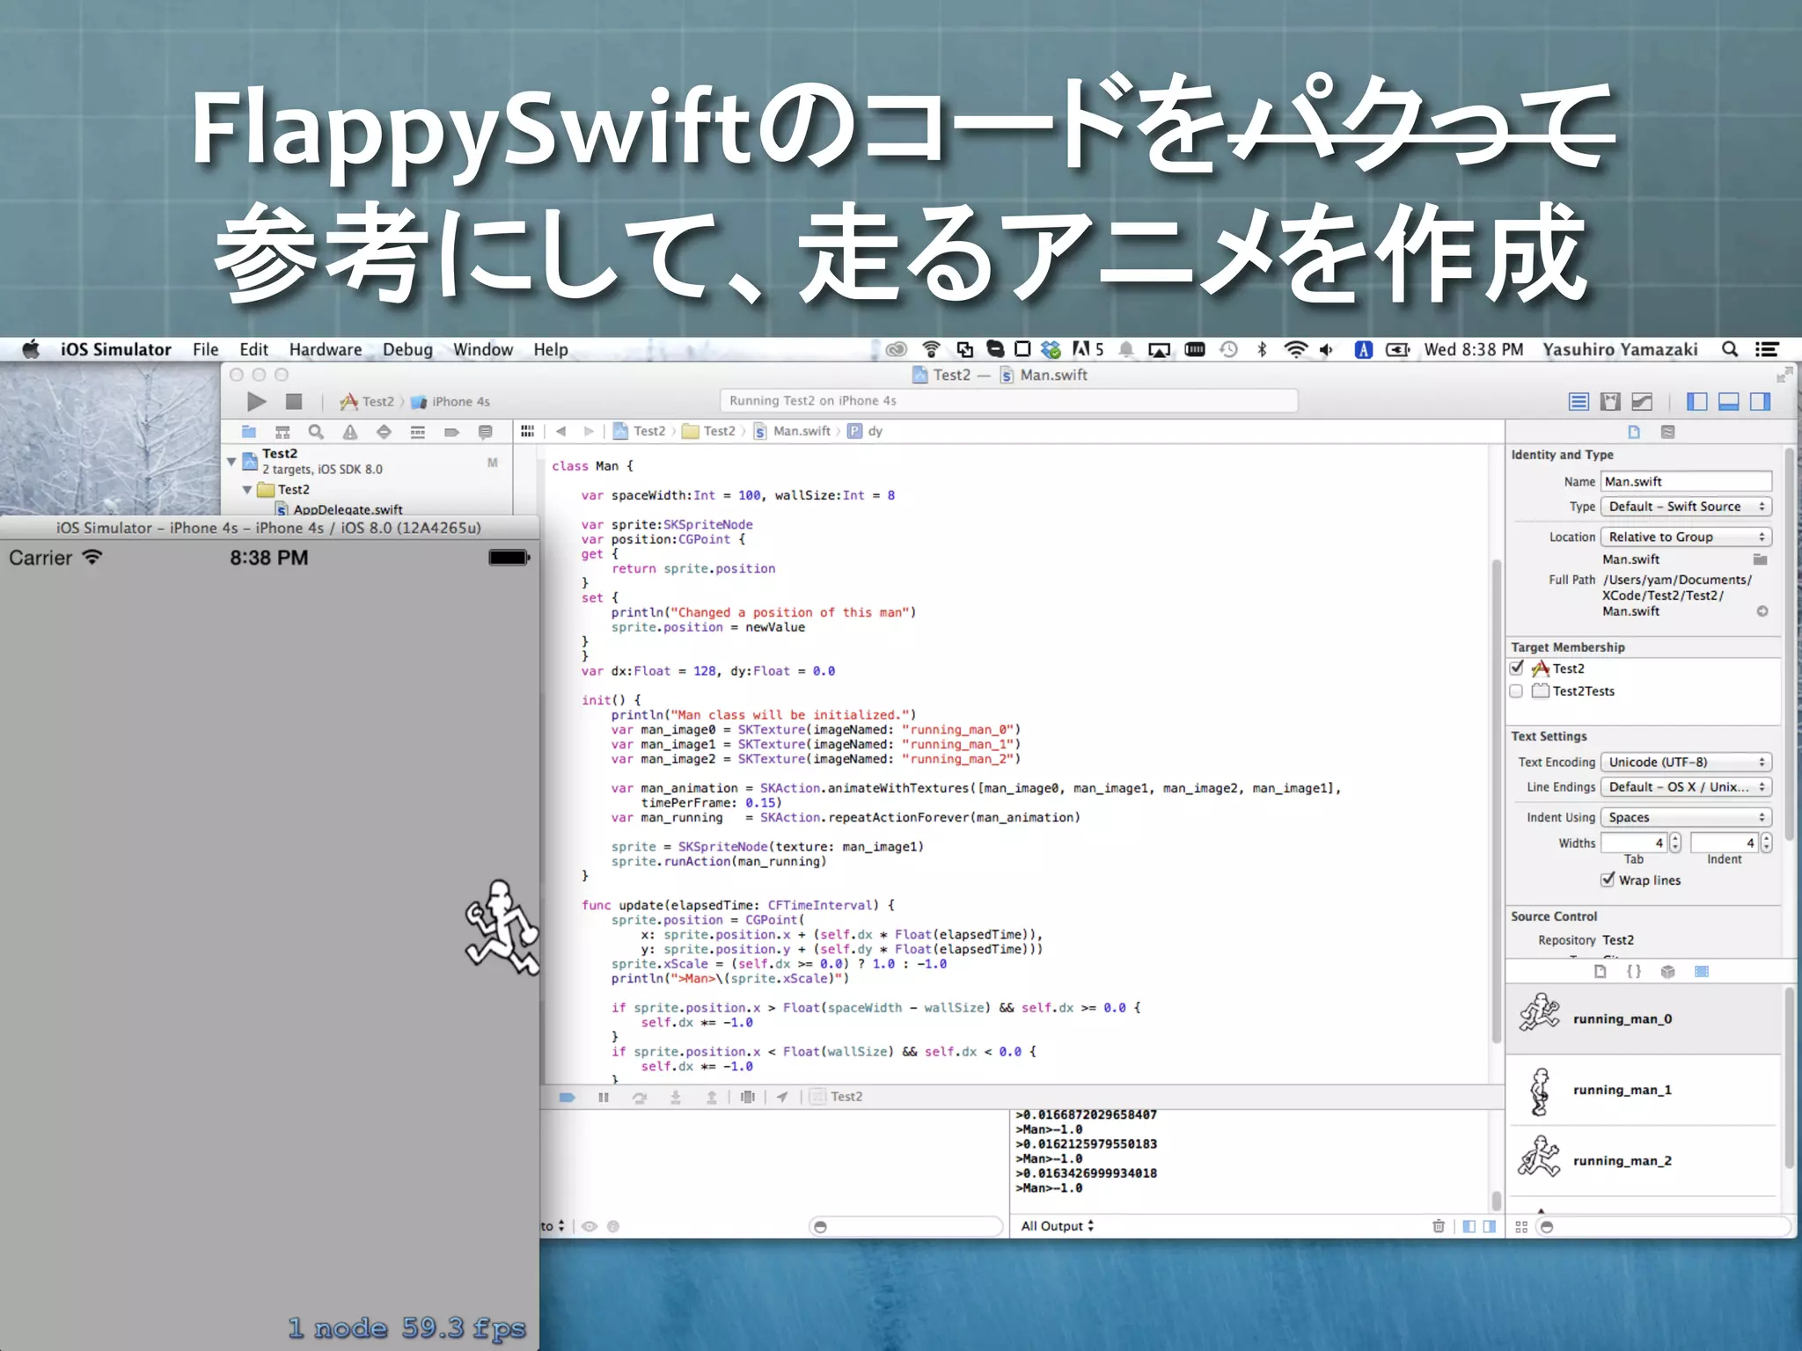Open the Breakpoint navigator icon
The width and height of the screenshot is (1802, 1351).
coord(451,432)
